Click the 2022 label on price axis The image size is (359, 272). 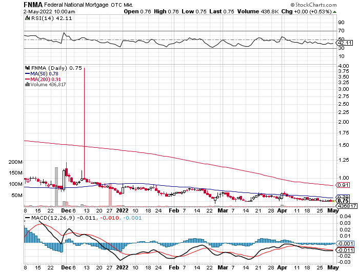122,210
